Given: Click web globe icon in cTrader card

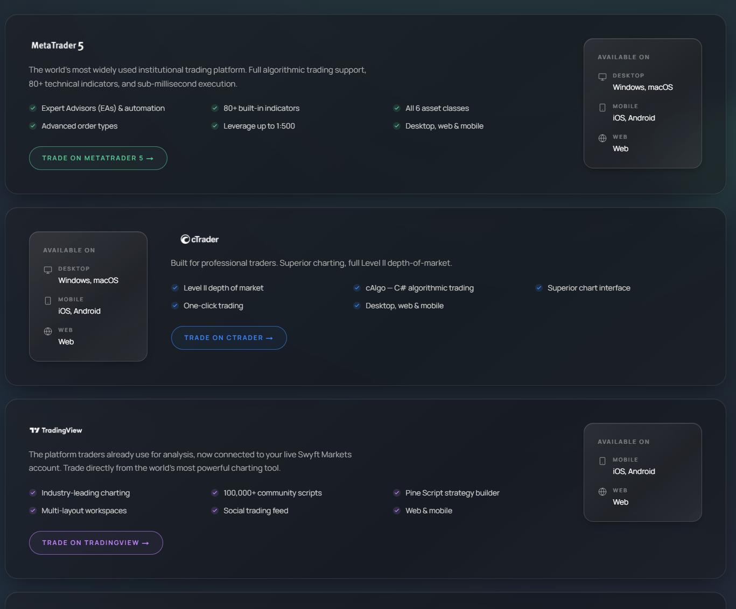Looking at the screenshot, I should point(48,331).
